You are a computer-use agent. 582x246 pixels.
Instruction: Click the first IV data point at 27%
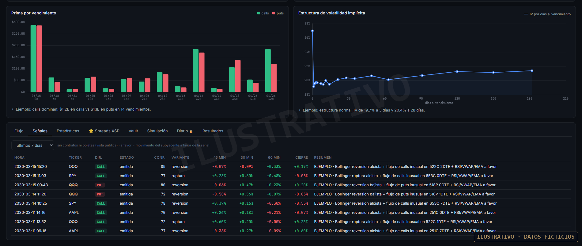pyautogui.click(x=312, y=31)
